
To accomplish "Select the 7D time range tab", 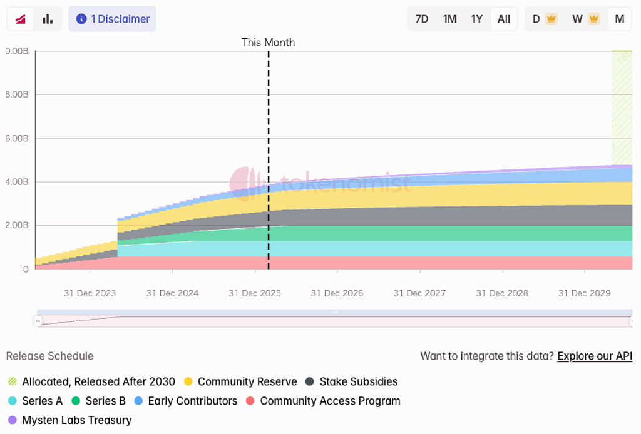I will (422, 19).
